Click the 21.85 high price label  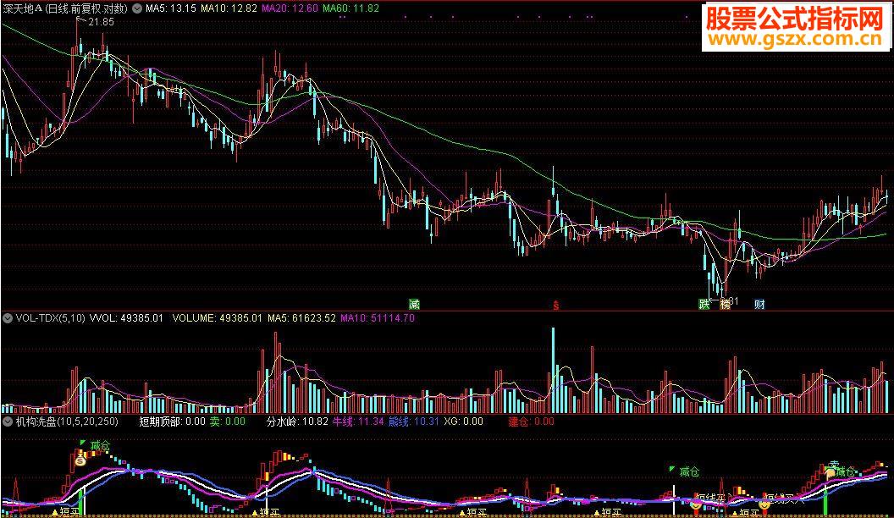101,22
